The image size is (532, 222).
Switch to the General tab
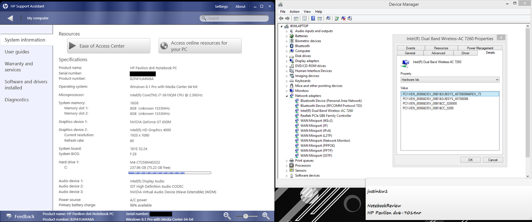(x=410, y=53)
